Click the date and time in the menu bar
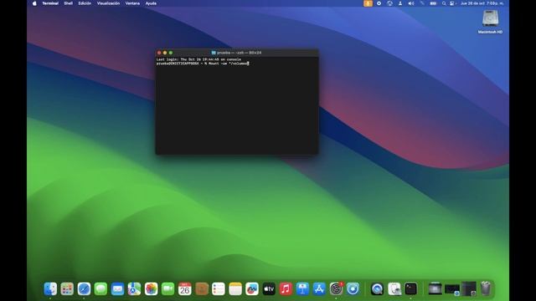This screenshot has height=301, width=536. pyautogui.click(x=482, y=3)
